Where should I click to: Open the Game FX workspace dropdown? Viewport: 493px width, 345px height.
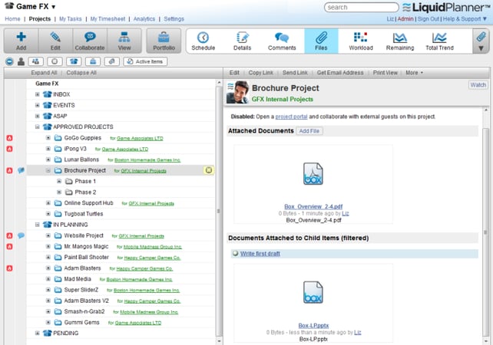tap(54, 7)
